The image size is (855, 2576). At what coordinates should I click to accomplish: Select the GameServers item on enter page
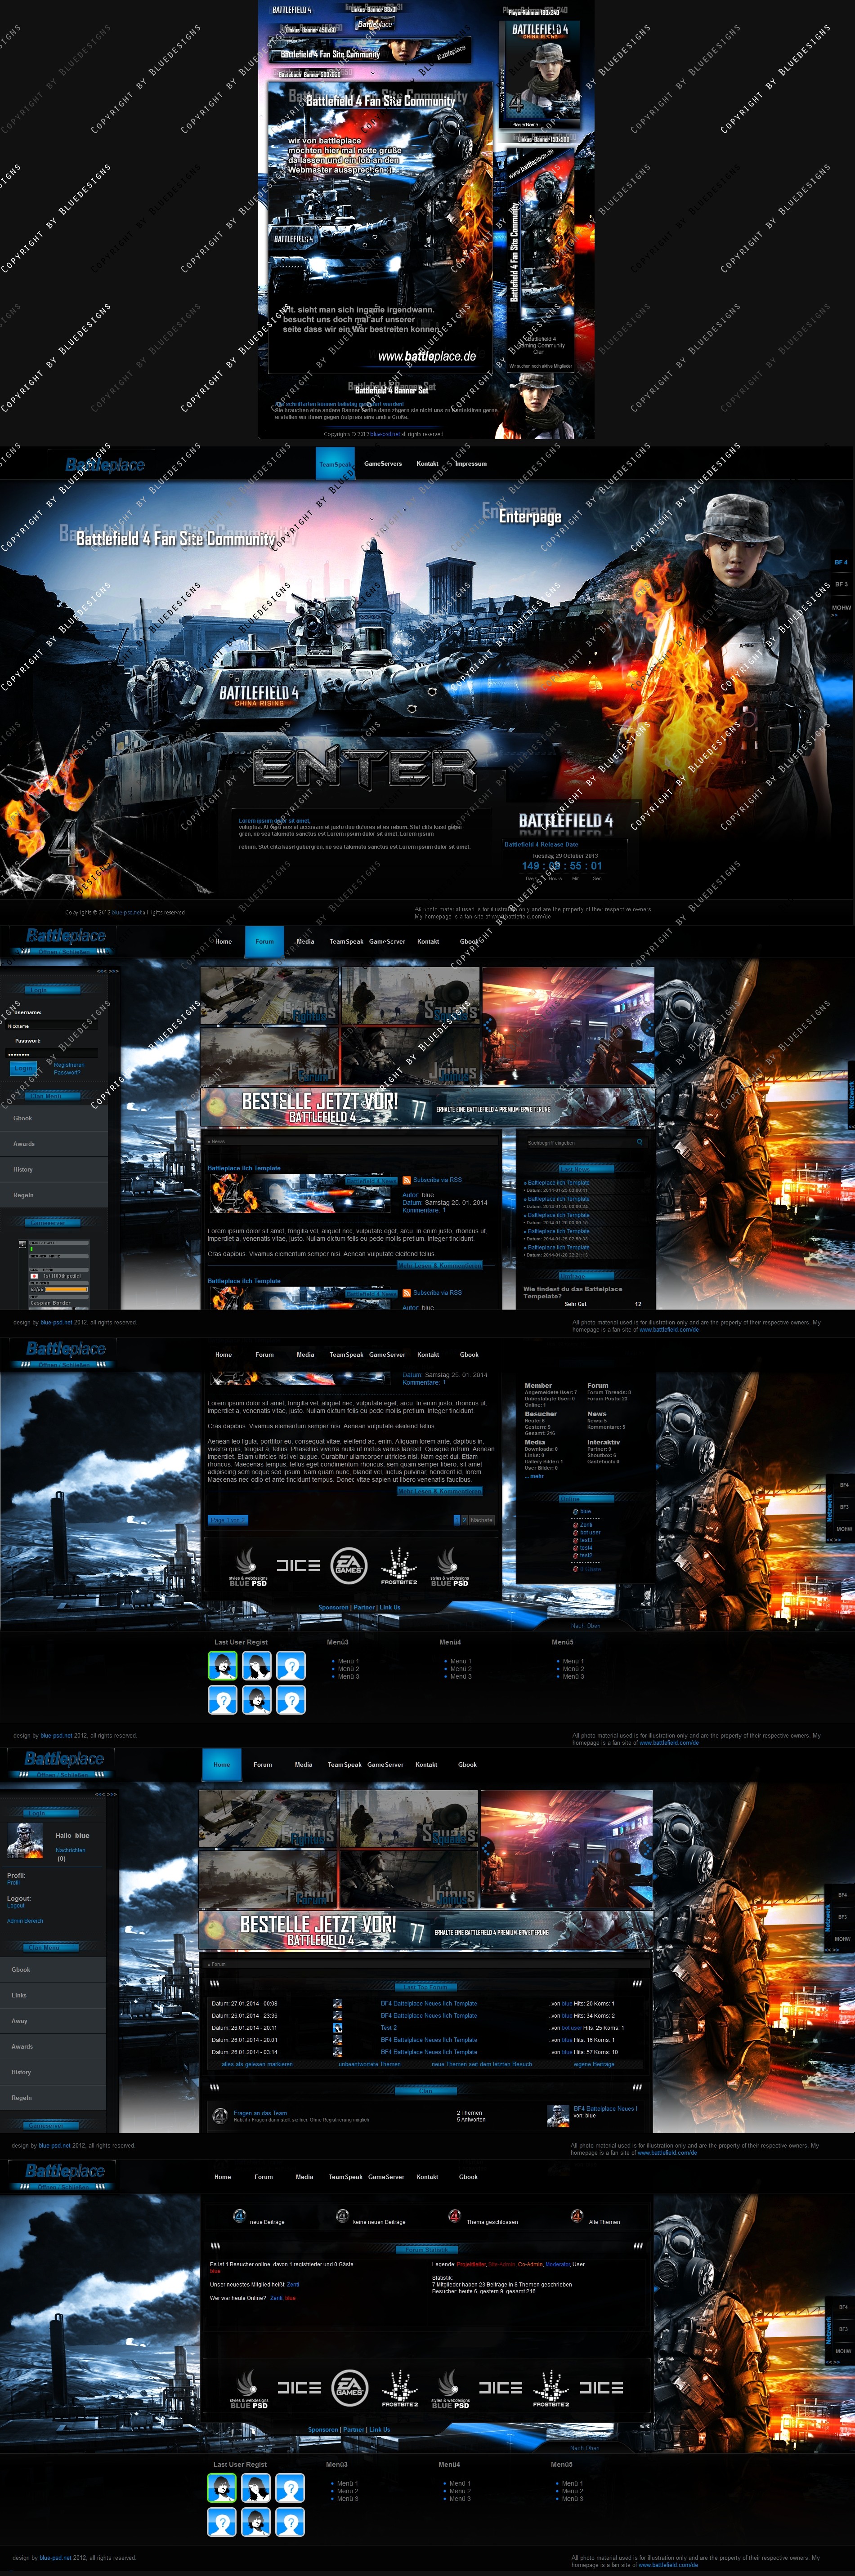(383, 464)
